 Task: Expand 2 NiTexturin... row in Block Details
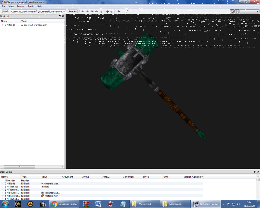coord(3,190)
